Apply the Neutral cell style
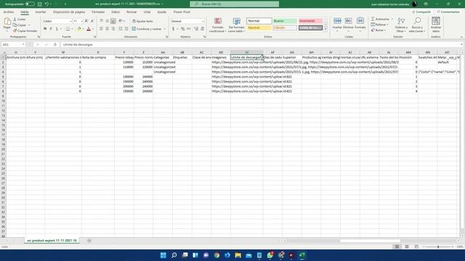This screenshot has height=261, width=465. 259,28
